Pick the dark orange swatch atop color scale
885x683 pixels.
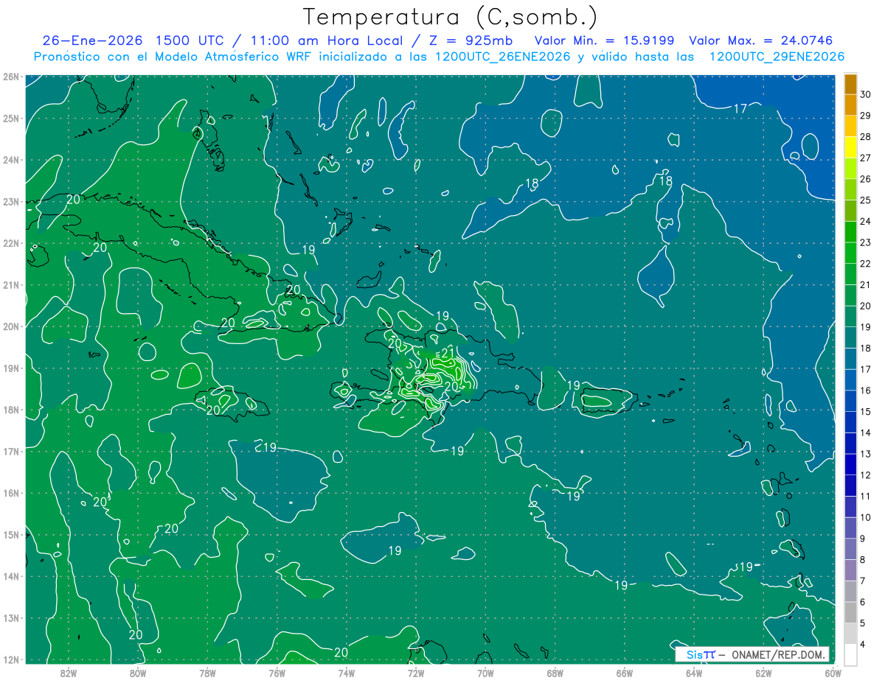[x=850, y=85]
